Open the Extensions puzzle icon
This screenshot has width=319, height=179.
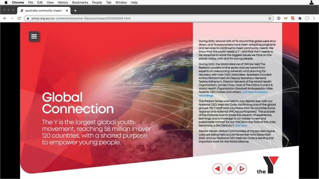pyautogui.click(x=300, y=18)
